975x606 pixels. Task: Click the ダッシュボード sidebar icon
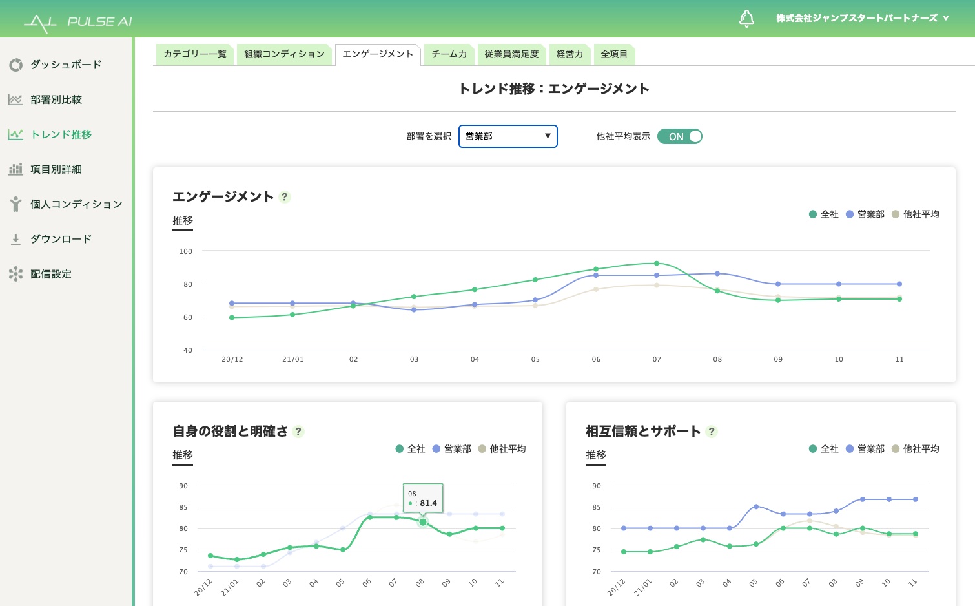[16, 65]
